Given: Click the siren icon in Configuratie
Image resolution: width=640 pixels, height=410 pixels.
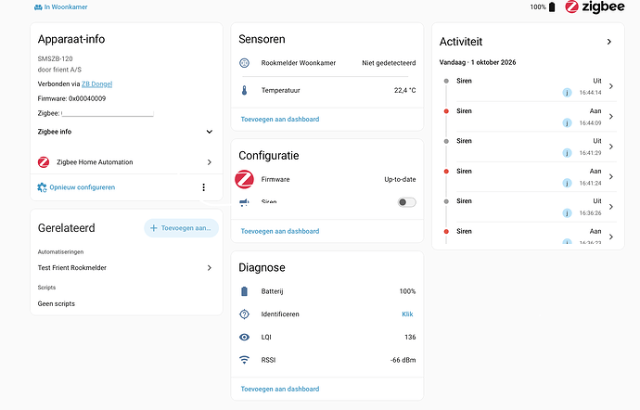Looking at the screenshot, I should pos(244,202).
